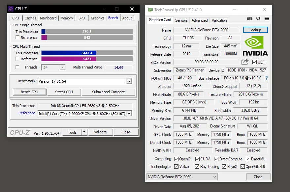Open the Memory tab in CPU-Z
Image resolution: width=290 pixels, height=192 pixels.
tap(67, 18)
